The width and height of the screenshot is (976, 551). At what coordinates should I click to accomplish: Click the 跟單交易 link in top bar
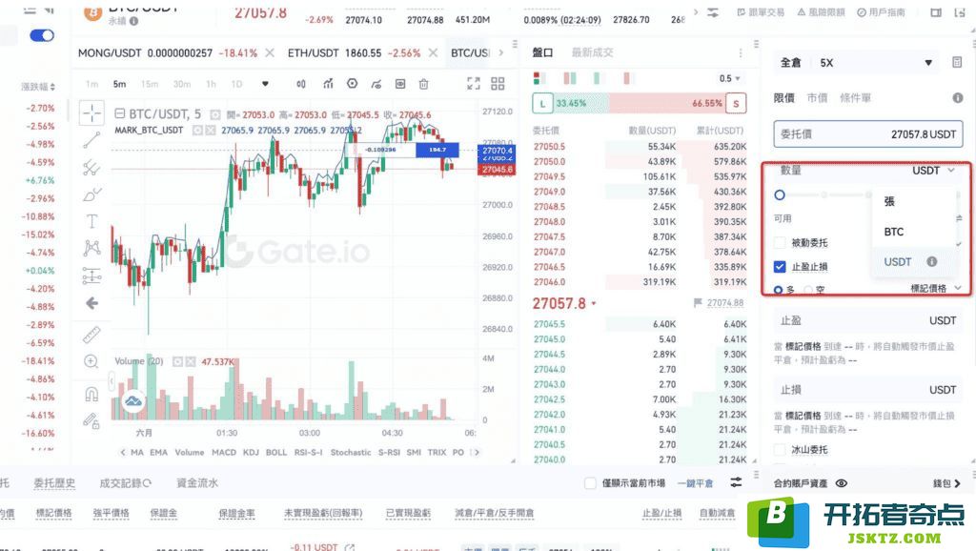761,11
